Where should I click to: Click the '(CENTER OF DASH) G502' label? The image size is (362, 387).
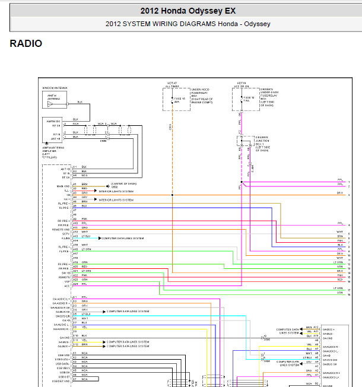(123, 185)
